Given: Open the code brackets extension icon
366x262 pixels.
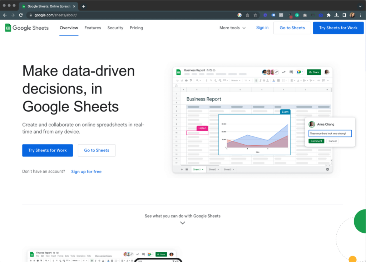Looking at the screenshot, I should [281, 15].
